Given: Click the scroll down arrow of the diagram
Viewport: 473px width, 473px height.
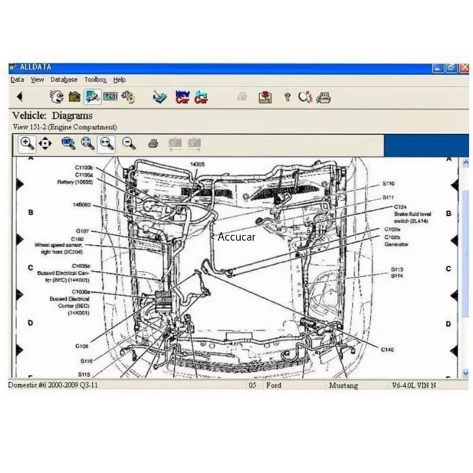Looking at the screenshot, I should tap(465, 373).
